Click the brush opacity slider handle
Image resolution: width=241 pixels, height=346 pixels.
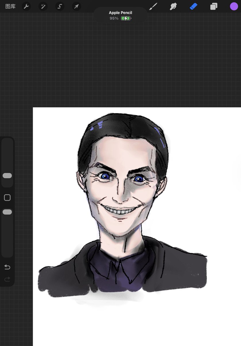pyautogui.click(x=7, y=212)
